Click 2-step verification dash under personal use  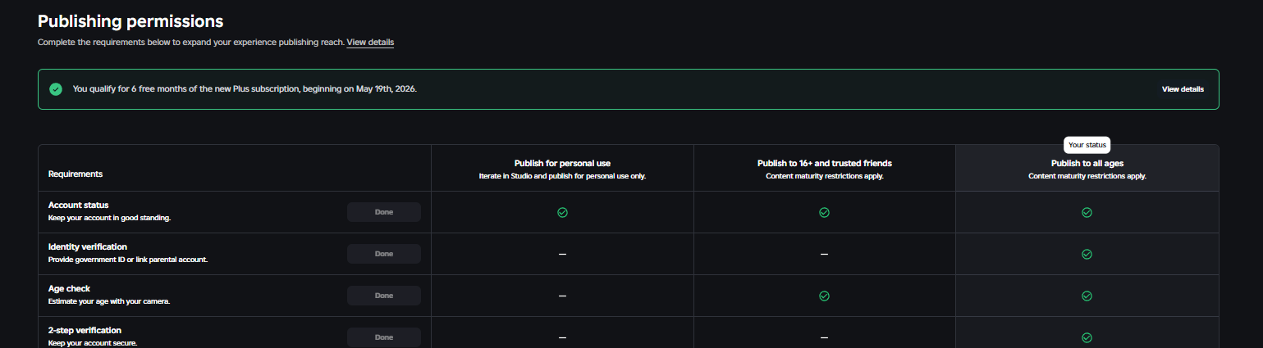562,337
